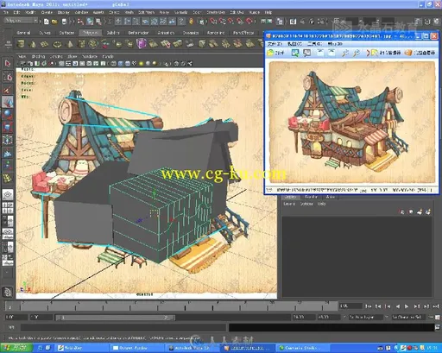Open the Edit Mesh menu
The image size is (442, 353).
click(146, 12)
